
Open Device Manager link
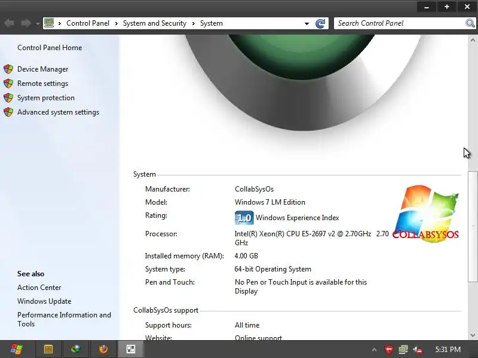pos(42,69)
